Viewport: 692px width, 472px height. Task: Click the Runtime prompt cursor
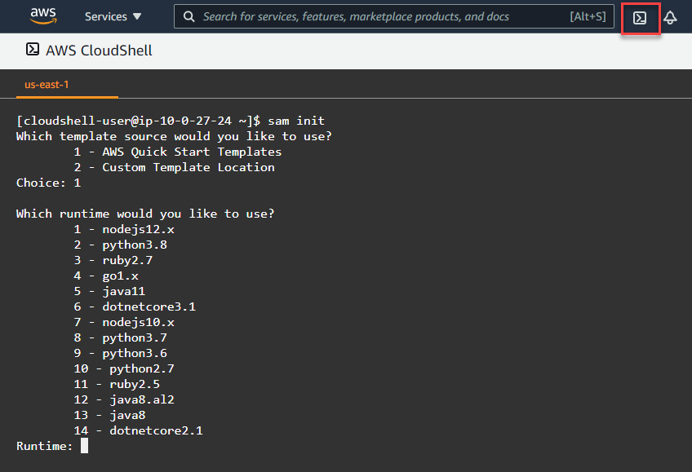pos(84,446)
